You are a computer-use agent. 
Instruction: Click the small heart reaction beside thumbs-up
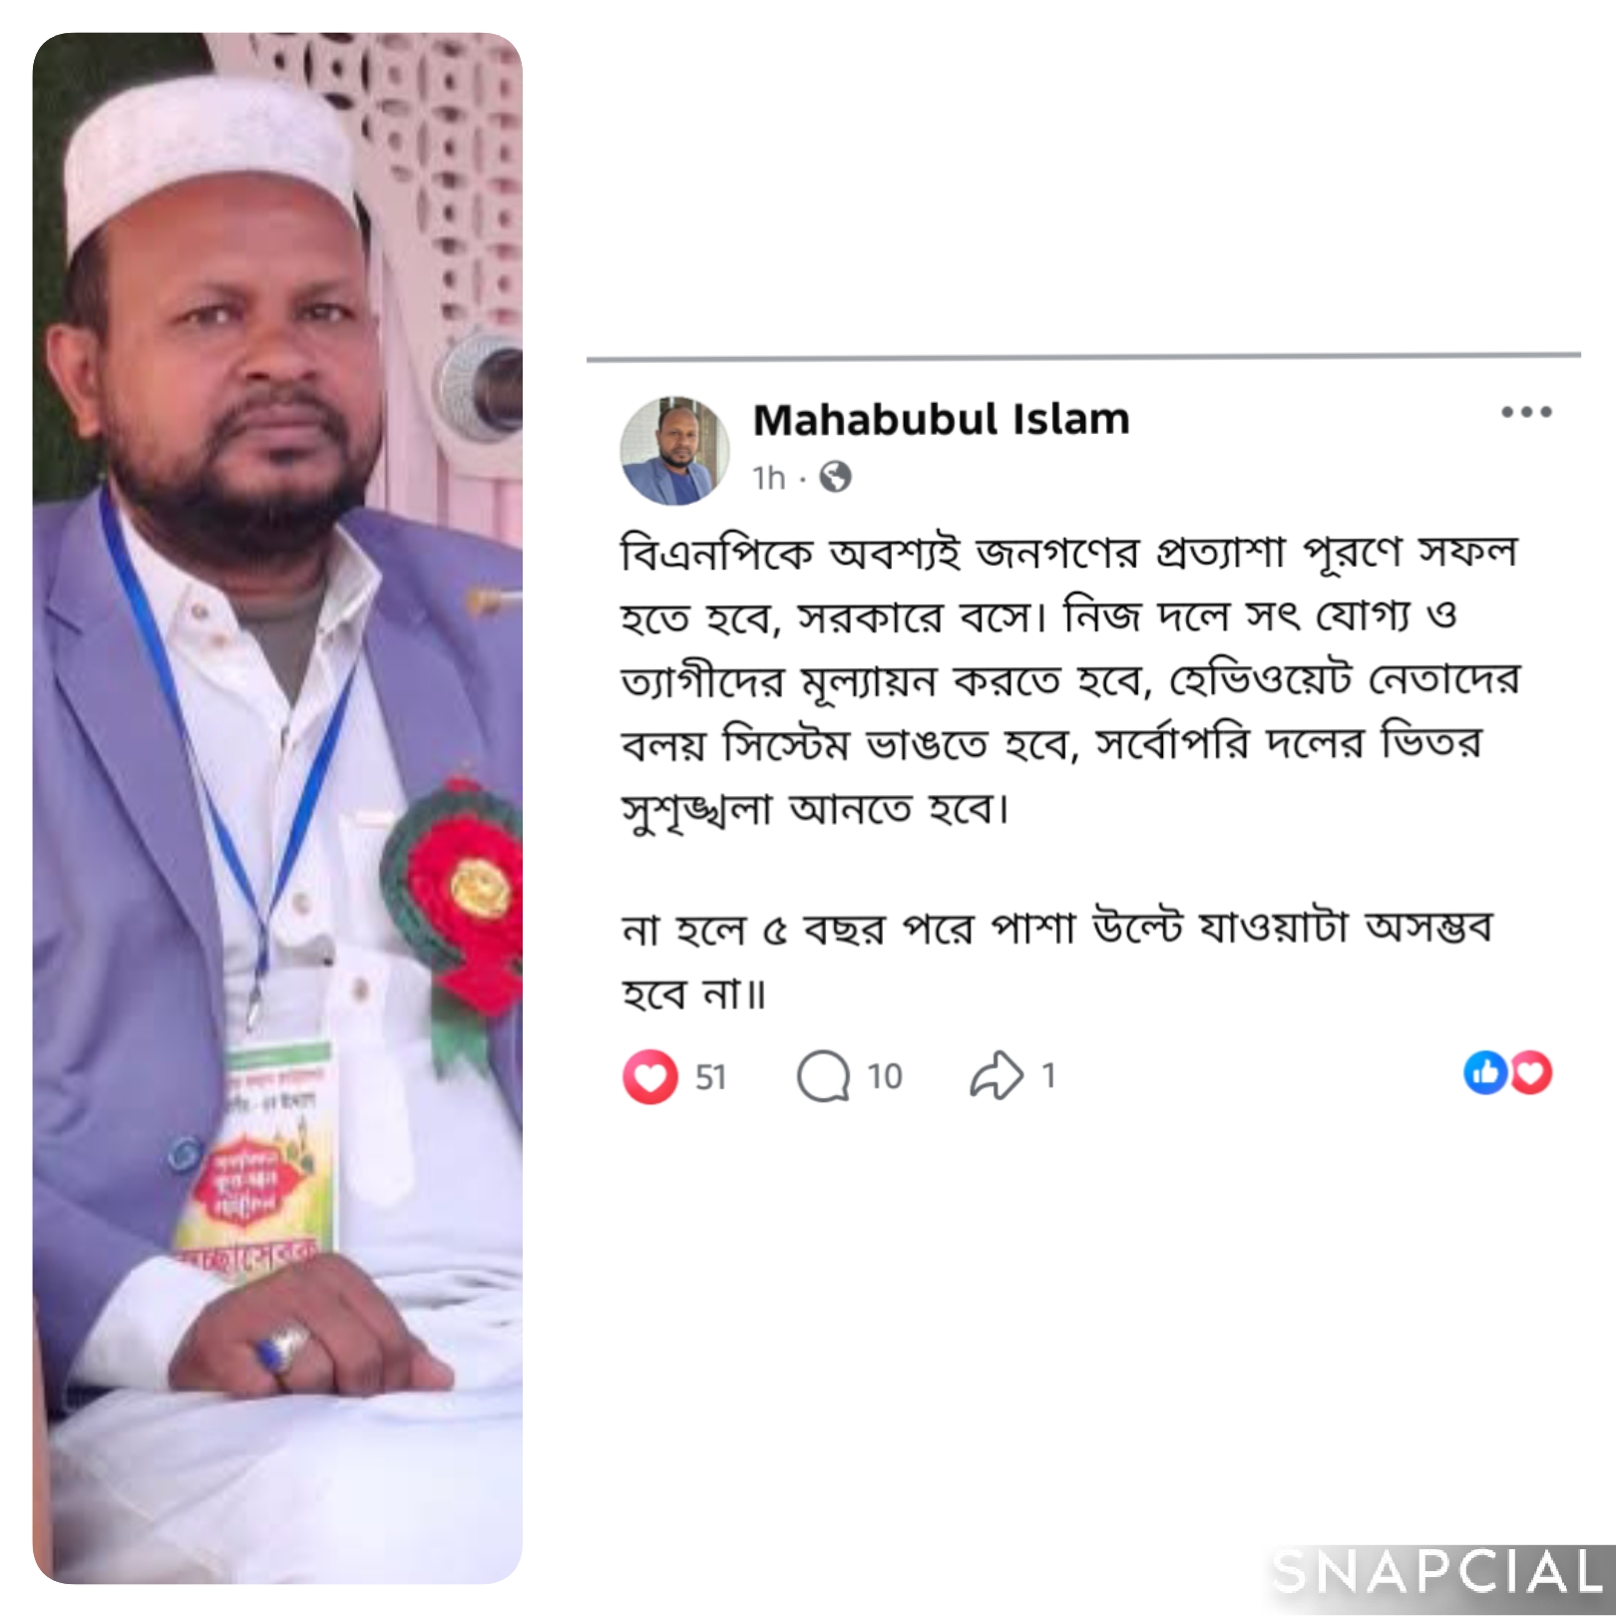click(1531, 1073)
